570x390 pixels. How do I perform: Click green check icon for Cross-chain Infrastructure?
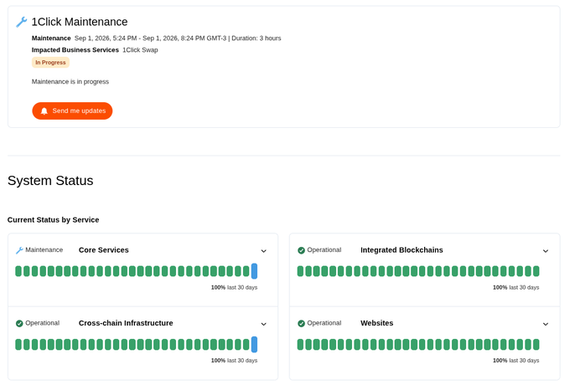(19, 324)
